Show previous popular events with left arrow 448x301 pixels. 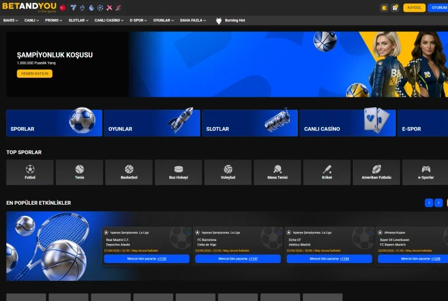[429, 203]
